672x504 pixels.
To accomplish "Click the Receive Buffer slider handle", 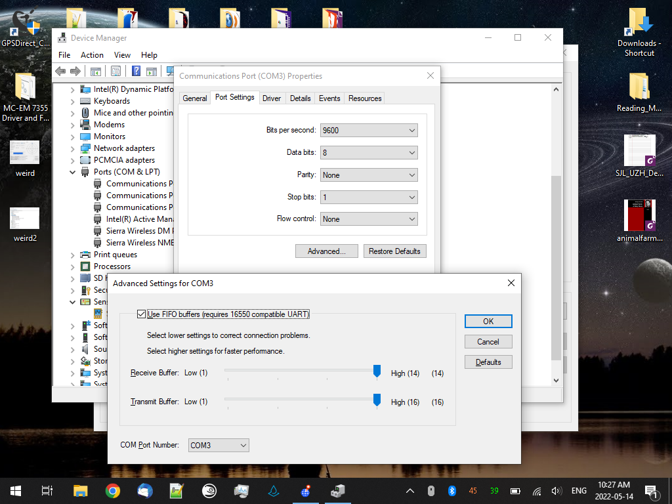I will (x=377, y=371).
